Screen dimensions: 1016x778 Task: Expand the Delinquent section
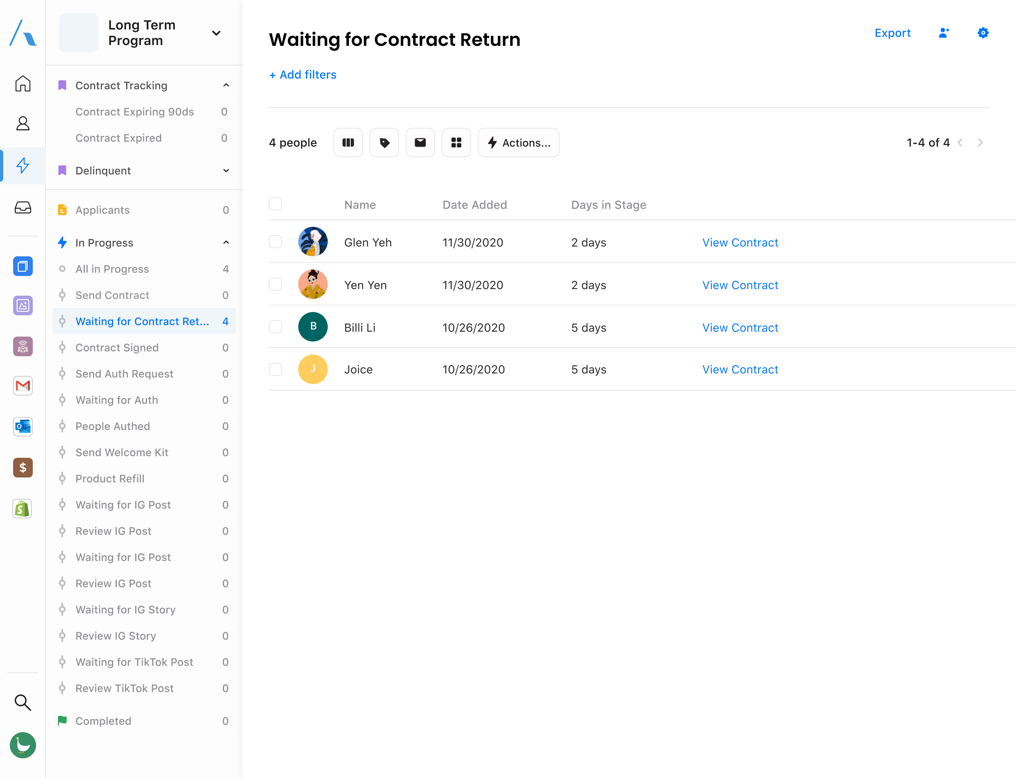[x=226, y=171]
